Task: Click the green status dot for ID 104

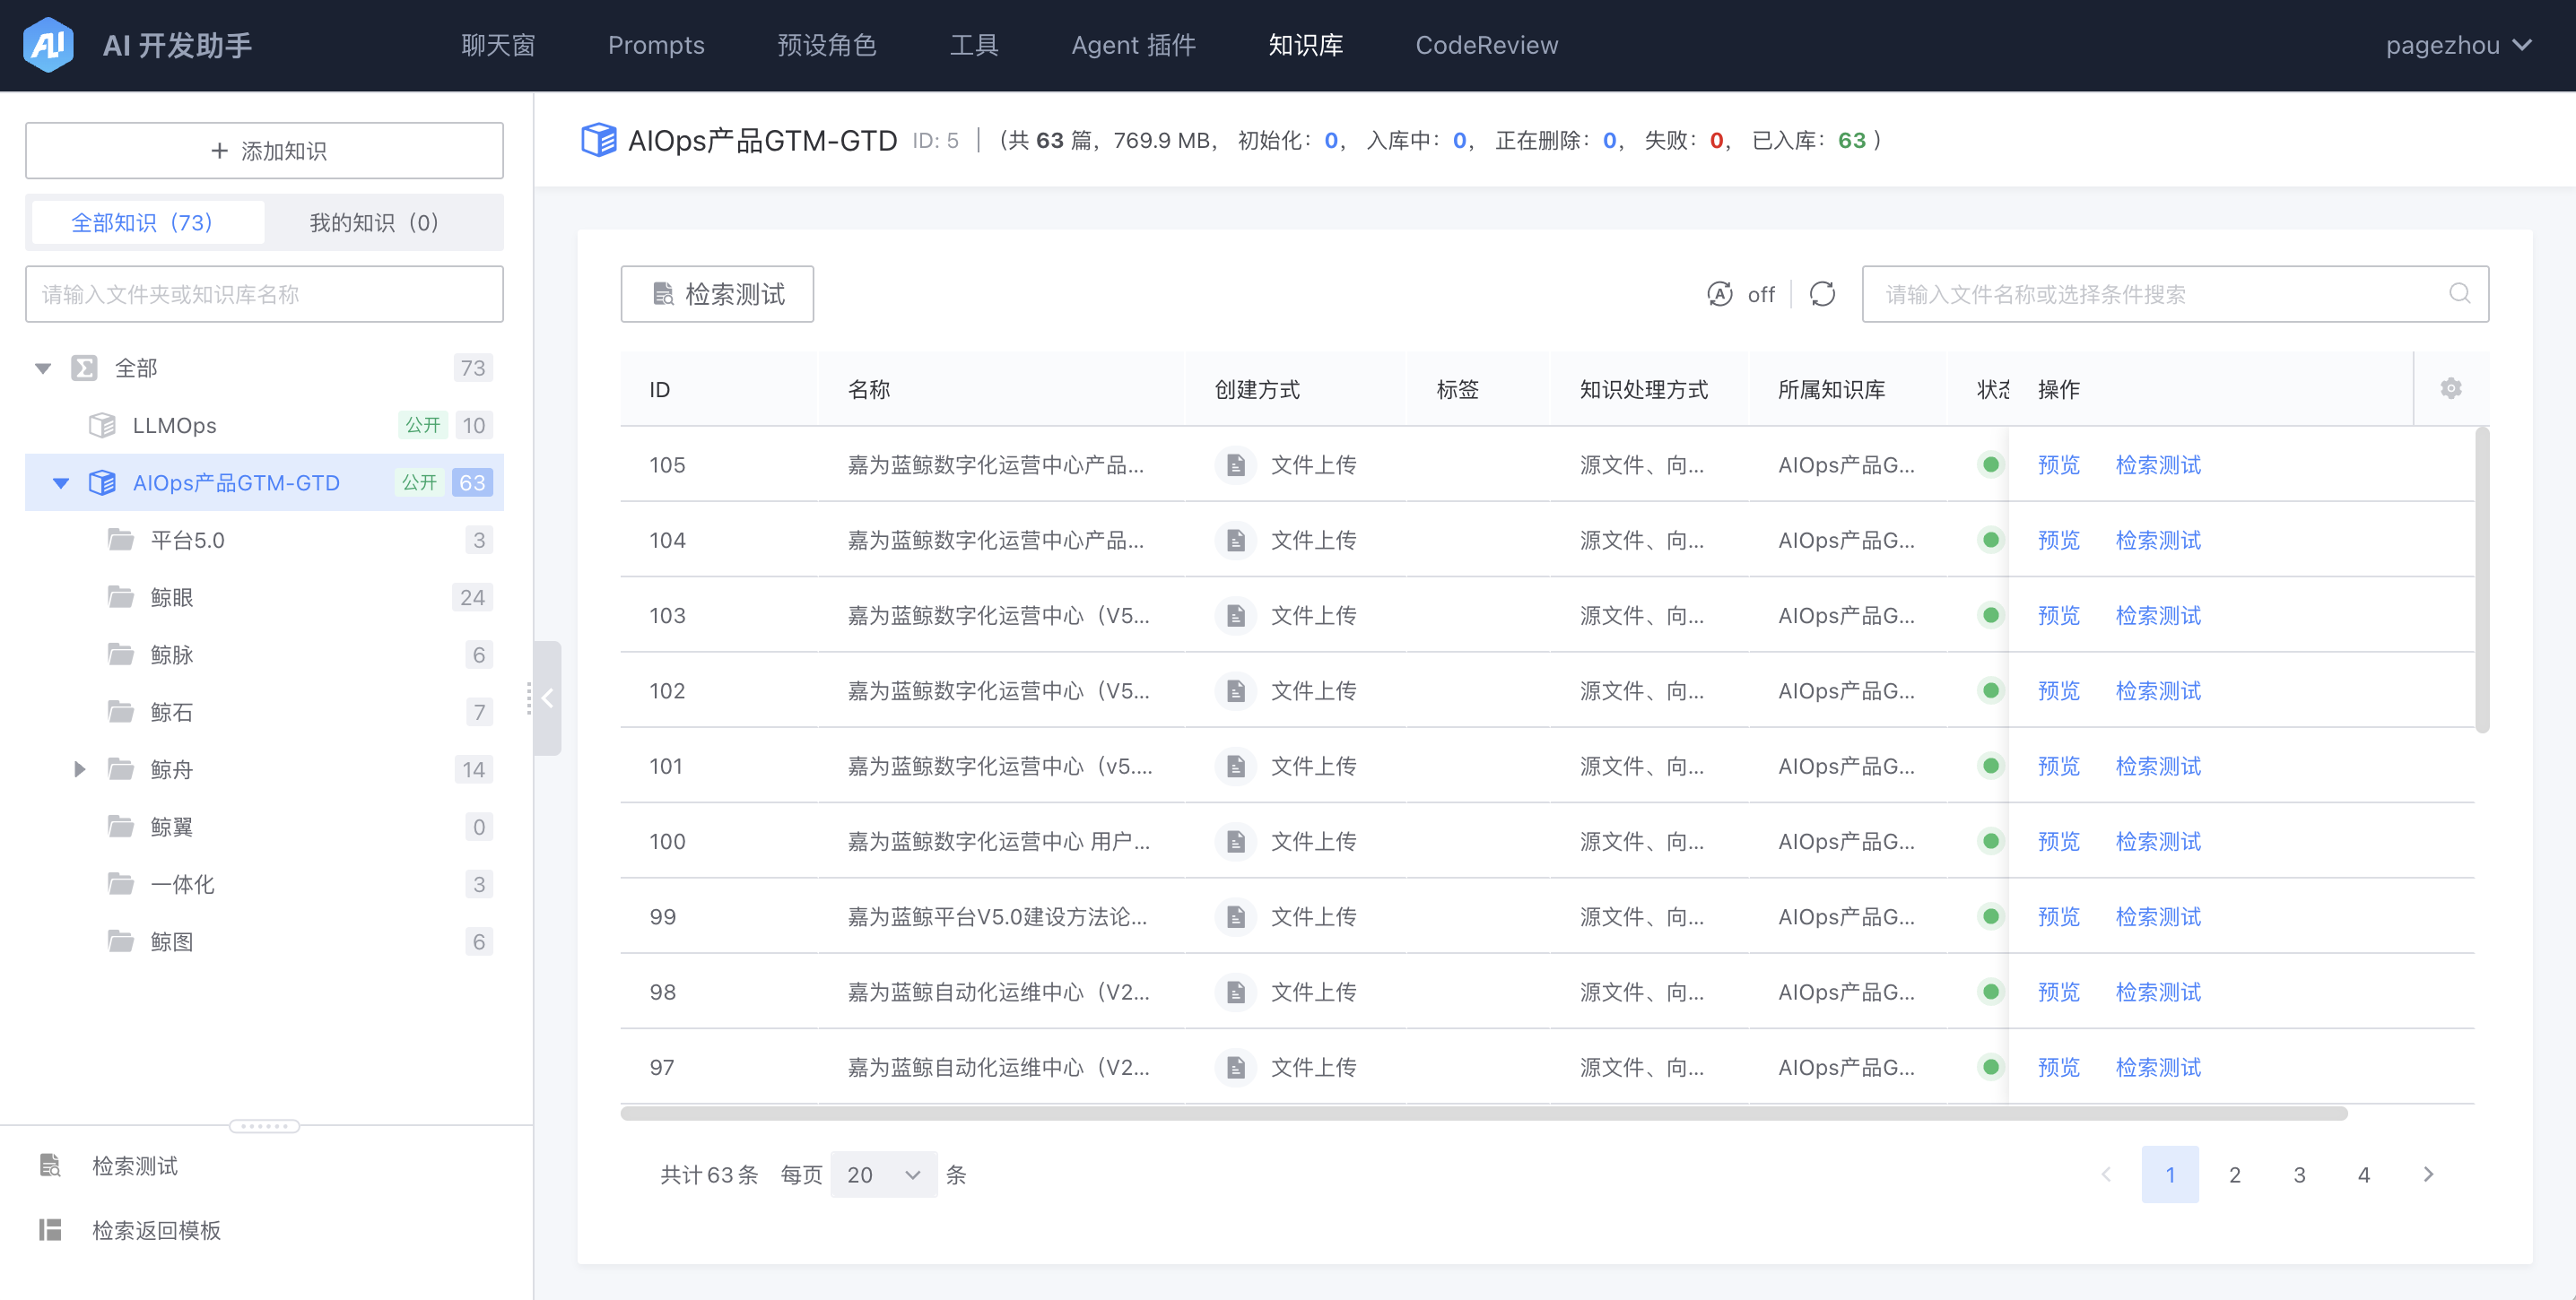Action: coord(1992,540)
